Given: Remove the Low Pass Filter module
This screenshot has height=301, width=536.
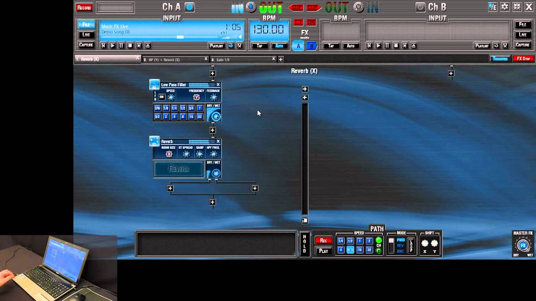Looking at the screenshot, I should pyautogui.click(x=218, y=84).
